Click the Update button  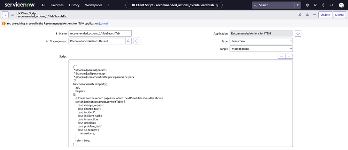pyautogui.click(x=325, y=15)
